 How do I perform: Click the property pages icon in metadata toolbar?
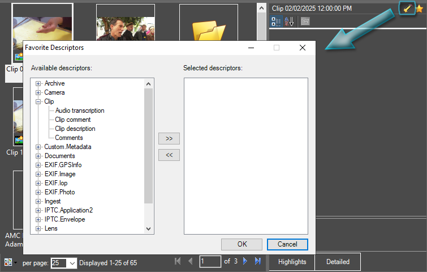pos(305,22)
